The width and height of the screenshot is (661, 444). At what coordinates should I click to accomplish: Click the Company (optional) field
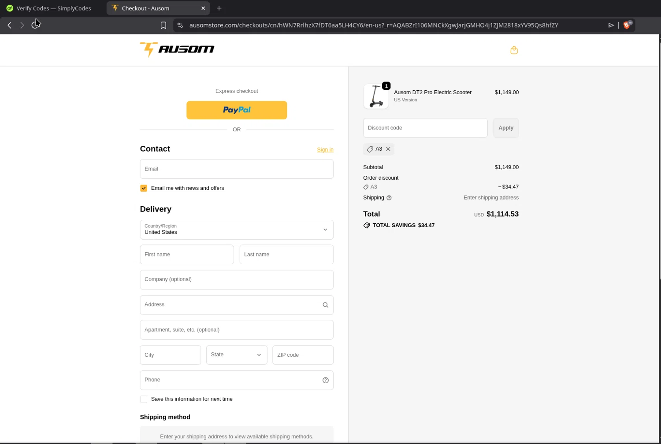click(x=237, y=280)
